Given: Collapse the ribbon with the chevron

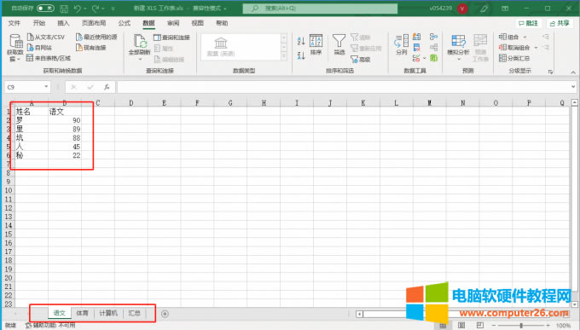Looking at the screenshot, I should point(573,72).
